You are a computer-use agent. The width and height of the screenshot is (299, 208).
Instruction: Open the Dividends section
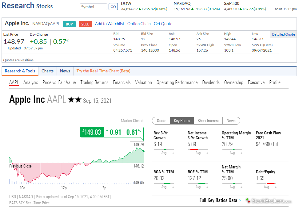pyautogui.click(x=211, y=82)
